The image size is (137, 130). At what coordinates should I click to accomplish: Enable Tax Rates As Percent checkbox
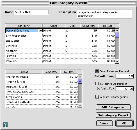click(97, 84)
